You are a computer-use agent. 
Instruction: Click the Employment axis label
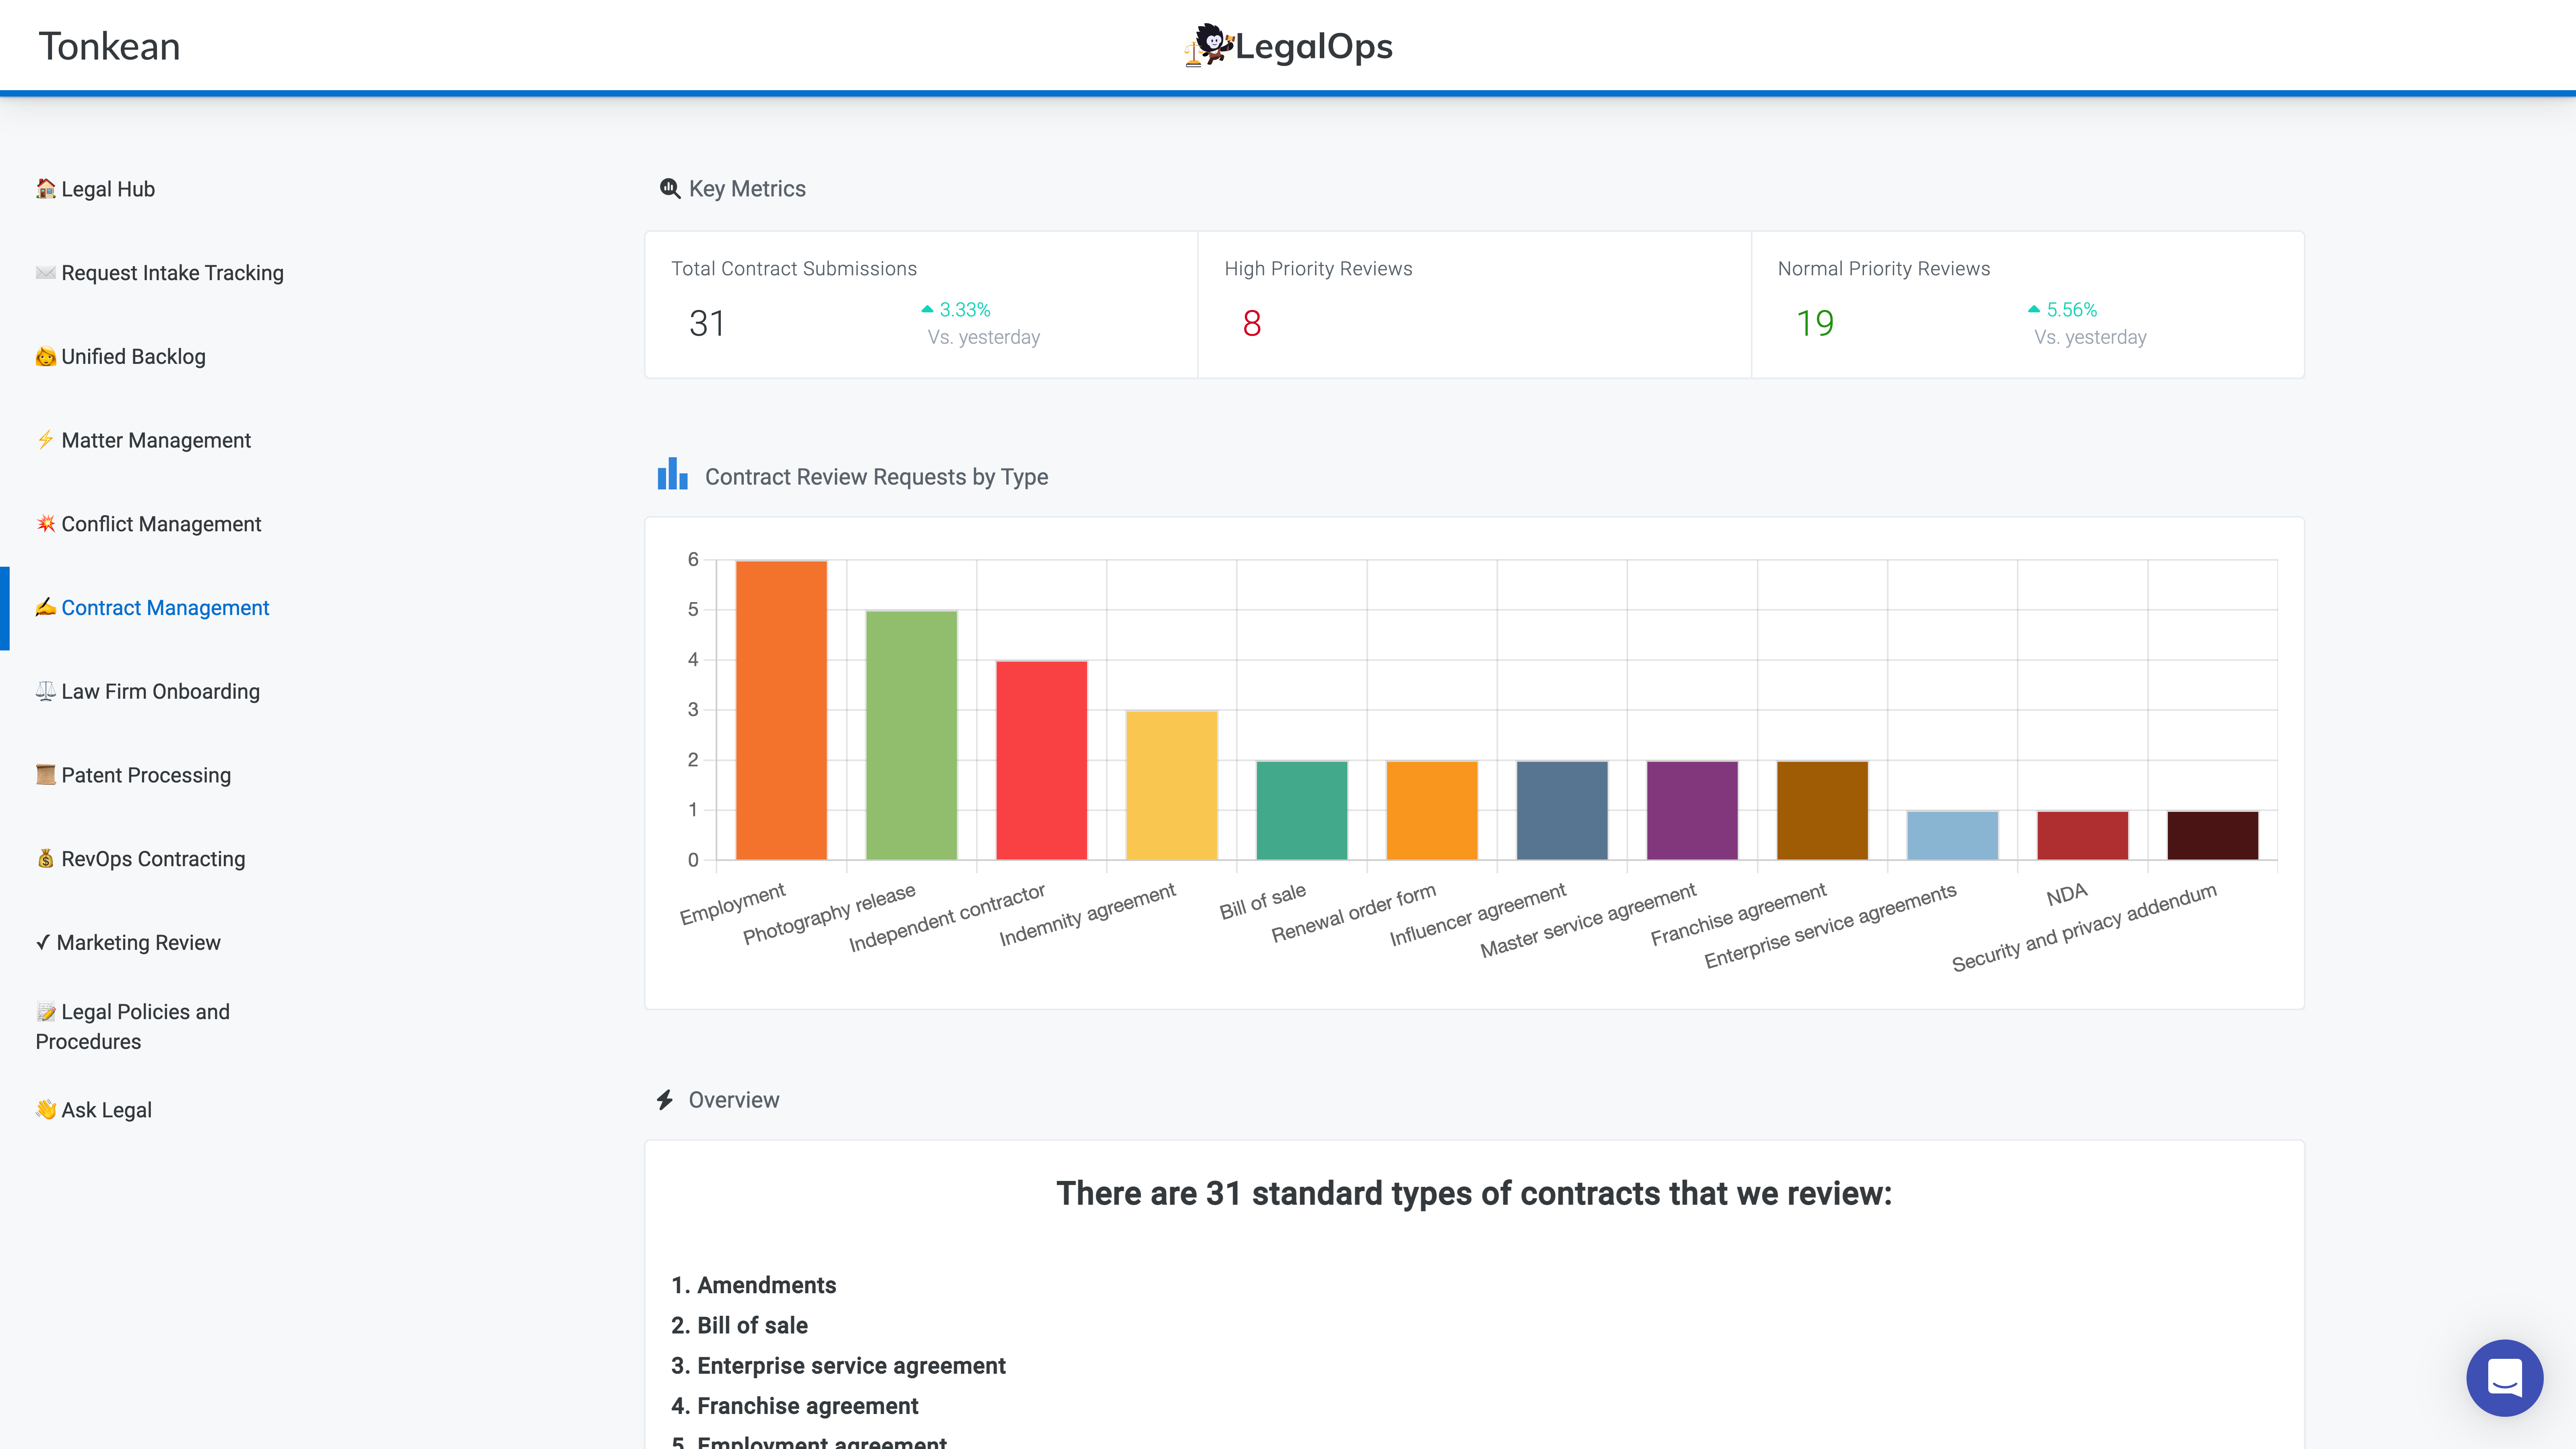(733, 904)
